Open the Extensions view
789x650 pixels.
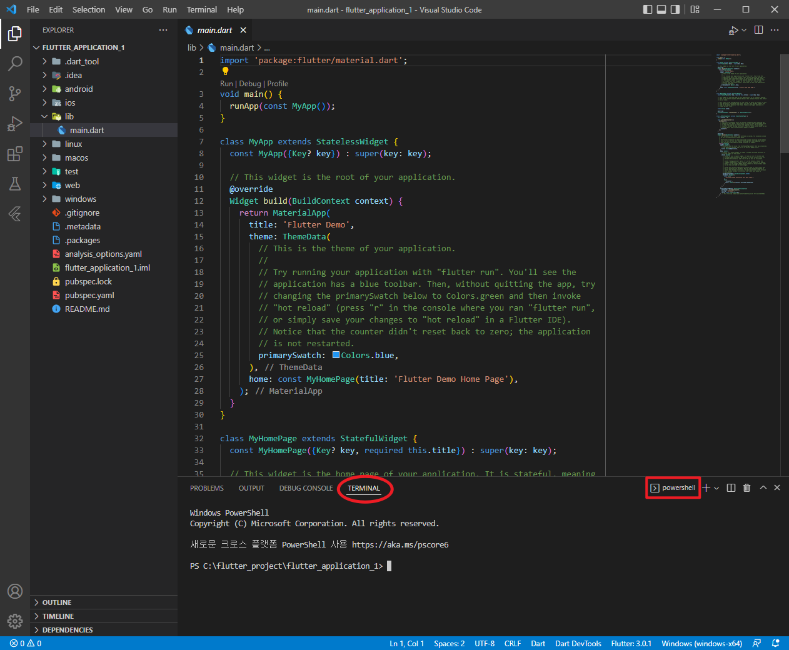(15, 153)
